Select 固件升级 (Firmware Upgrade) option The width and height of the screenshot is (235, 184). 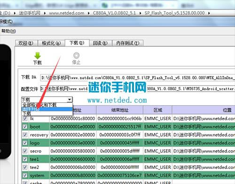click(x=47, y=109)
